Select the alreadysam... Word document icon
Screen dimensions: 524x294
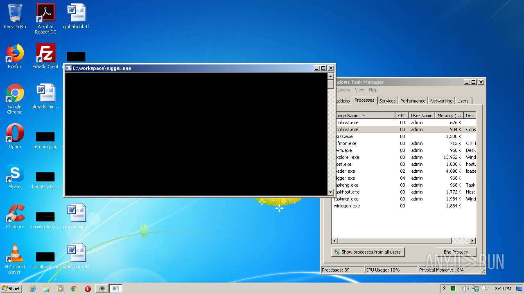(x=45, y=96)
